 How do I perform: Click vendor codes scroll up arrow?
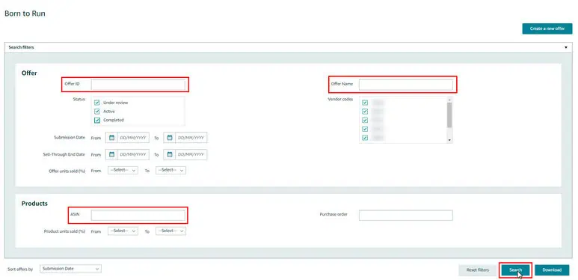coord(449,100)
